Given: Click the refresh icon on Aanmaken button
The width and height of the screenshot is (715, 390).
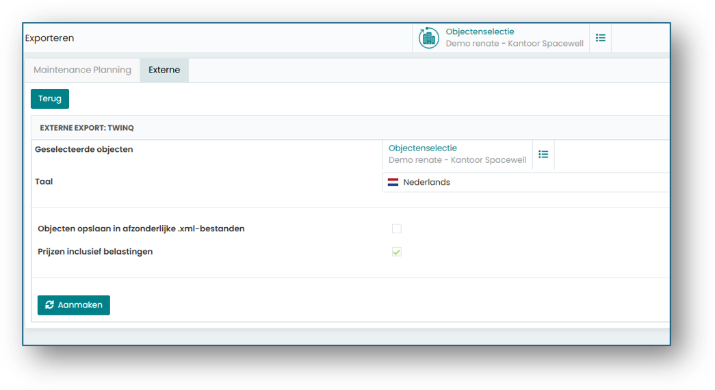Looking at the screenshot, I should click(49, 304).
